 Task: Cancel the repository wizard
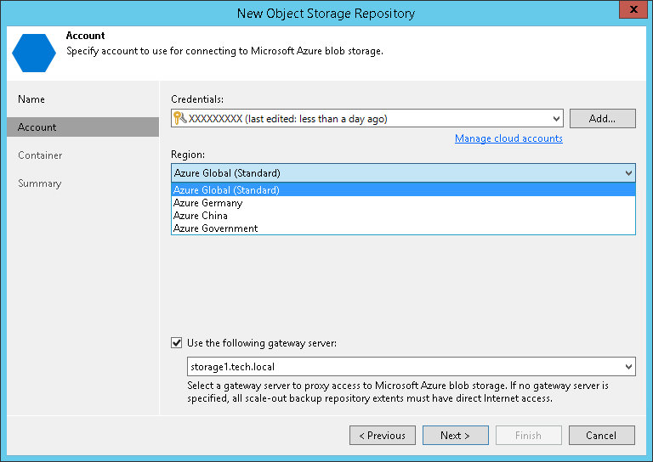click(601, 436)
